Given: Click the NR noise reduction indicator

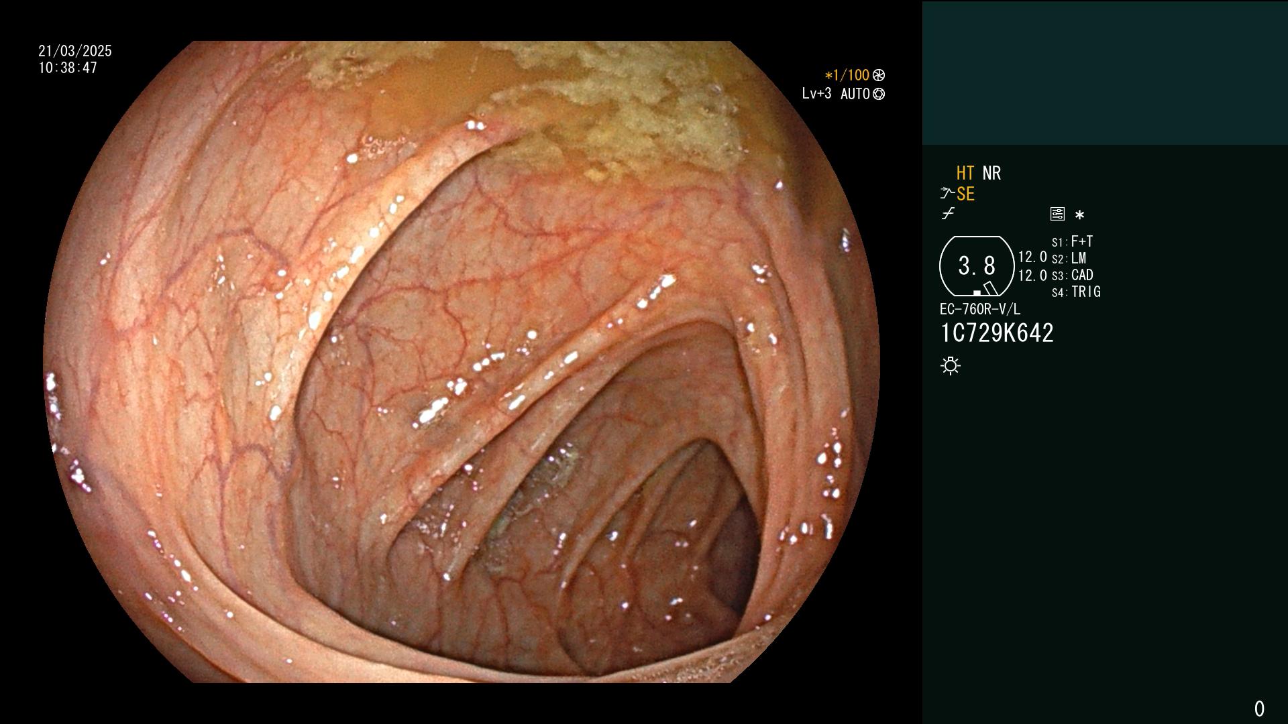Looking at the screenshot, I should [x=991, y=173].
